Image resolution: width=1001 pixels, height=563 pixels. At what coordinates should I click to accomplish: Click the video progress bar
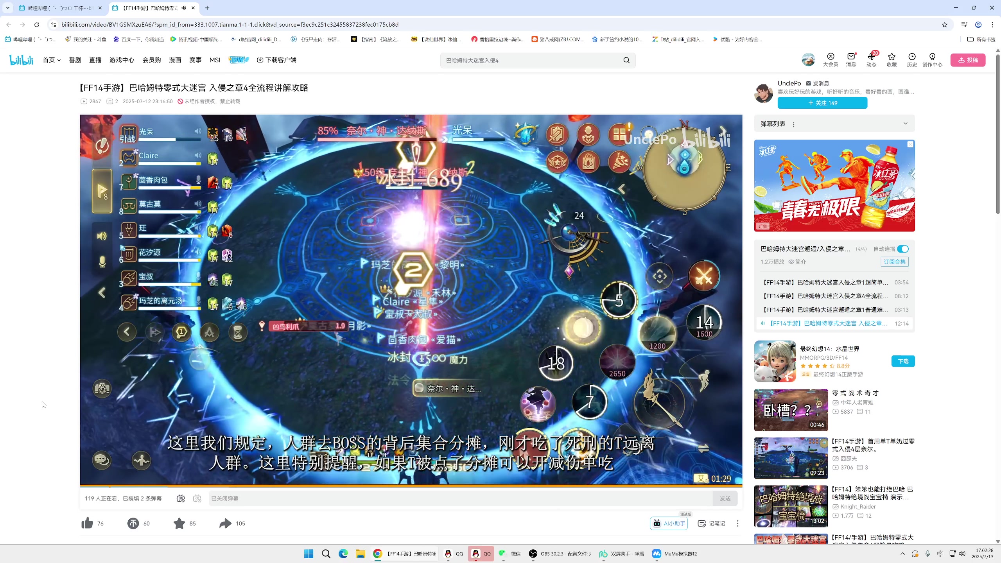(x=411, y=486)
